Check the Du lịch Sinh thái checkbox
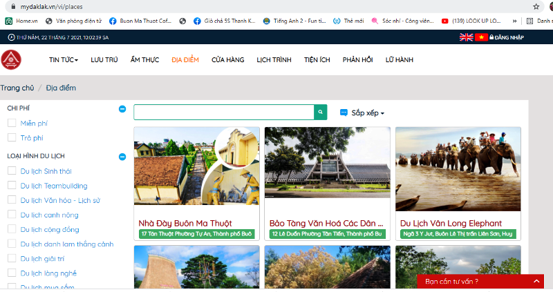Viewport: 553px width, 292px height. [12, 171]
